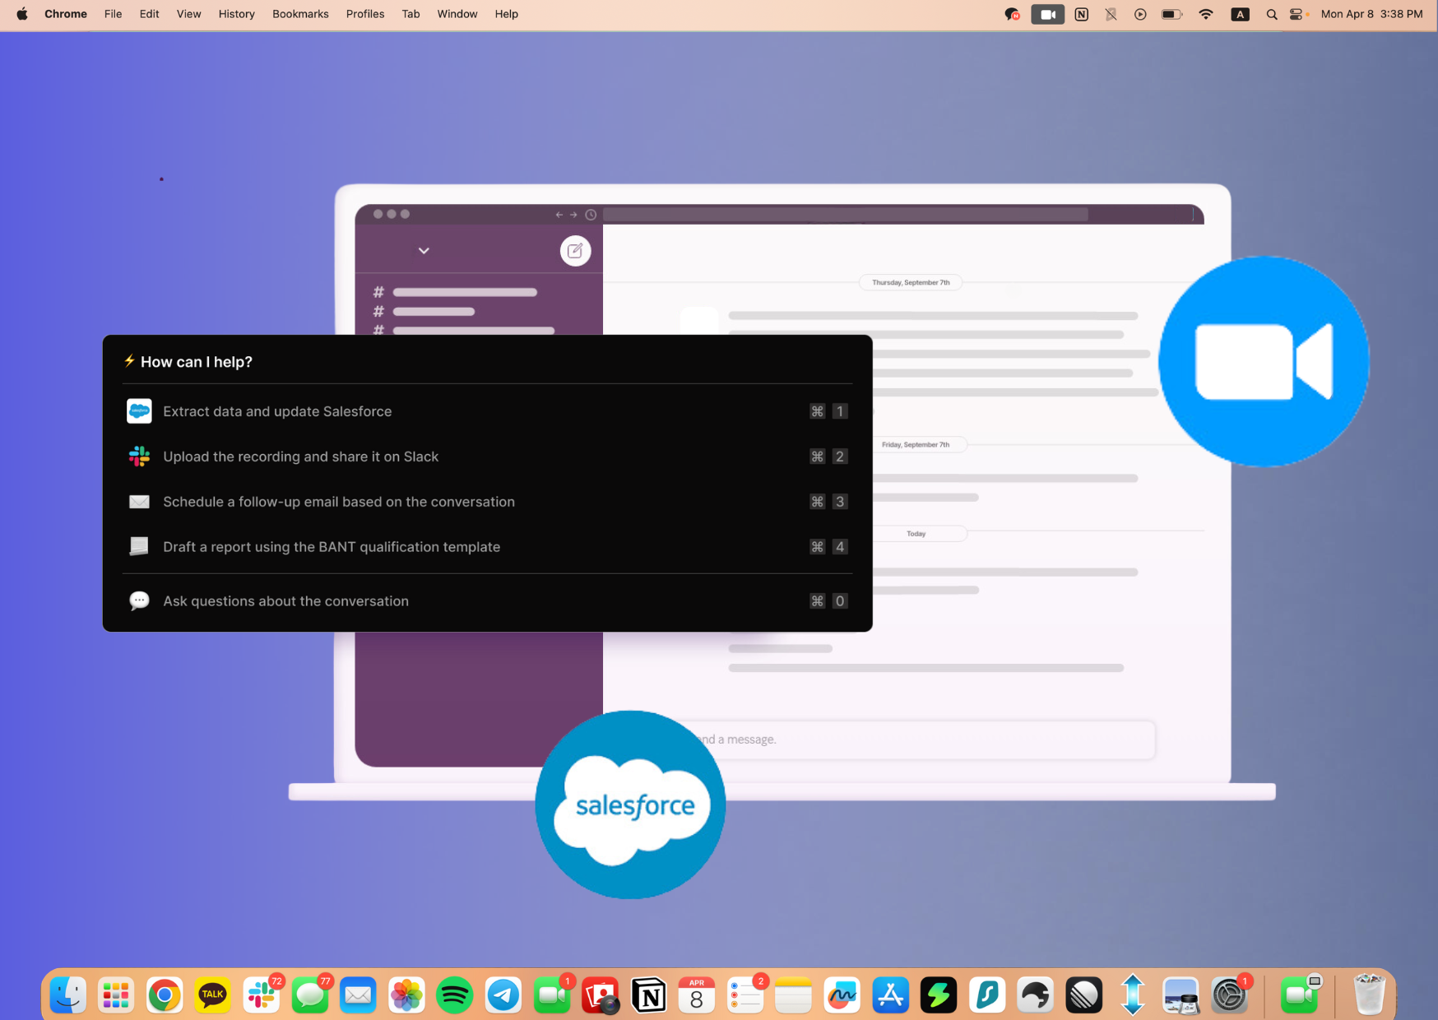This screenshot has height=1020, width=1438.
Task: Open the Bookmarks menu
Action: pos(300,14)
